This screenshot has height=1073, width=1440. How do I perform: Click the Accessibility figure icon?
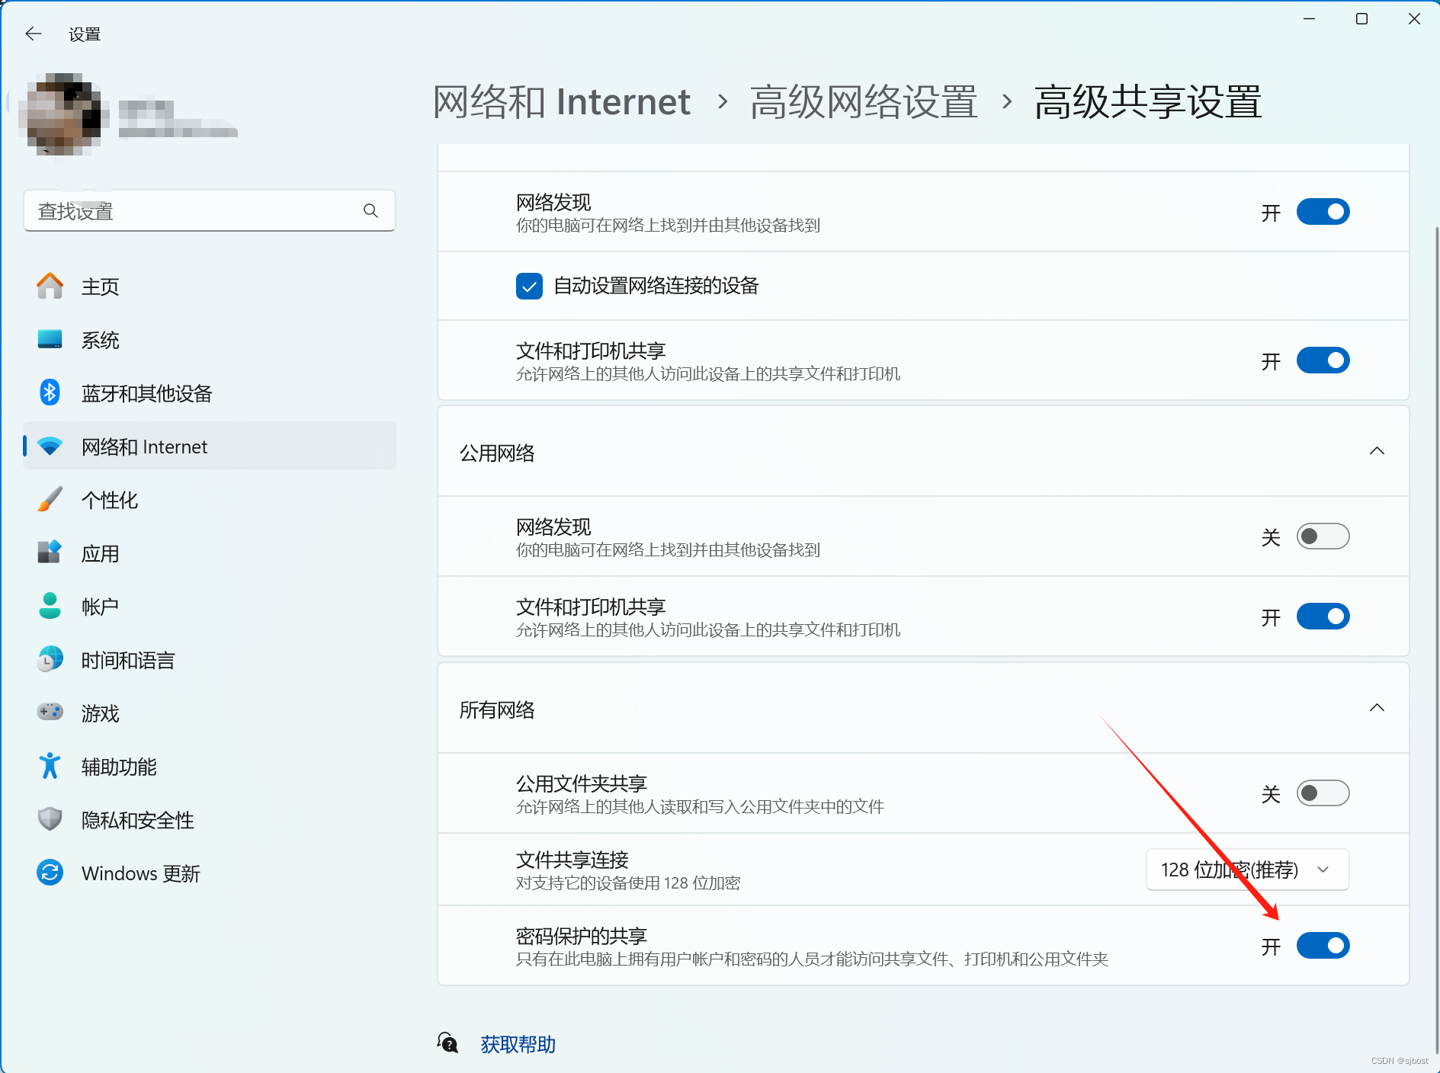tap(50, 767)
